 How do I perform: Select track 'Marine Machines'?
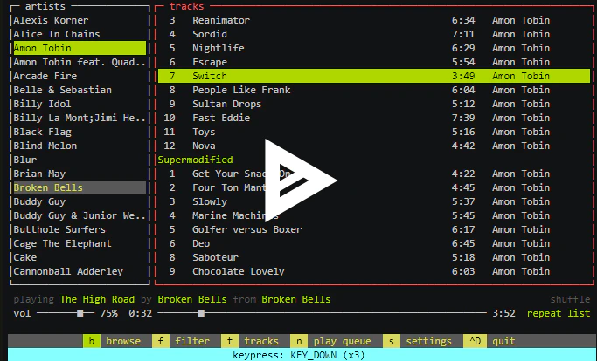[x=374, y=215]
